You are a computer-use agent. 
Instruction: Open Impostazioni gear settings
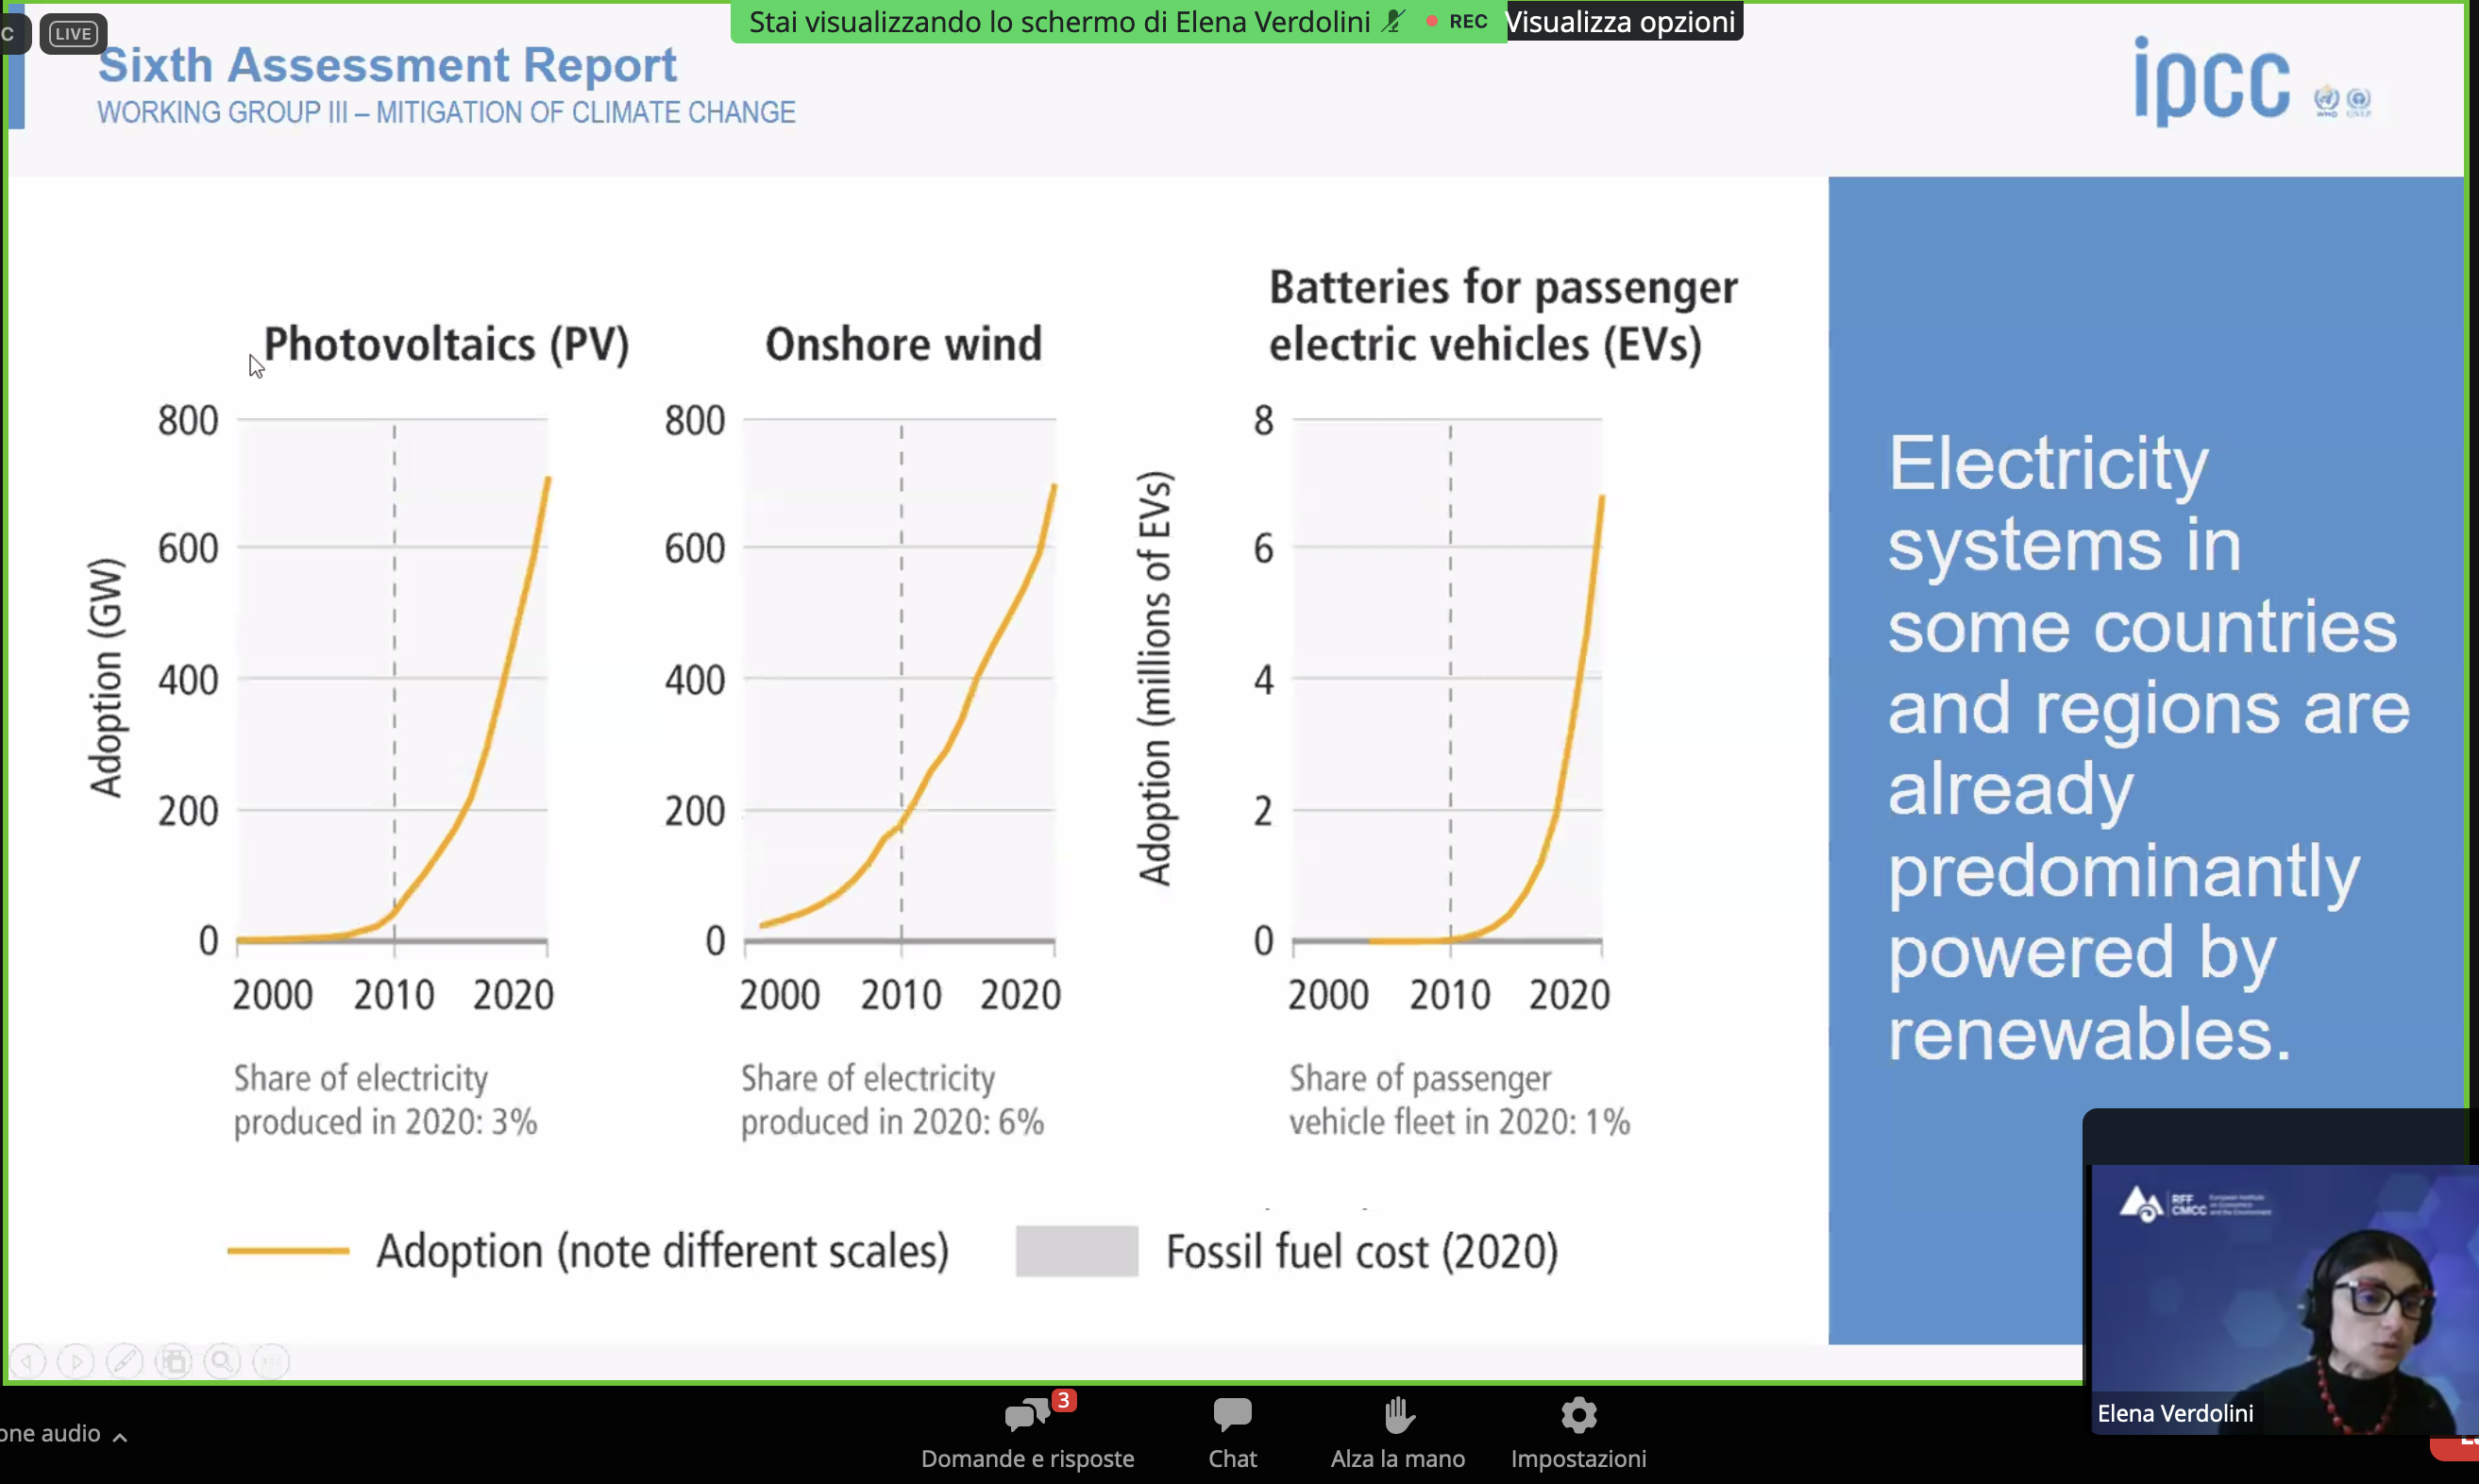tap(1578, 1416)
